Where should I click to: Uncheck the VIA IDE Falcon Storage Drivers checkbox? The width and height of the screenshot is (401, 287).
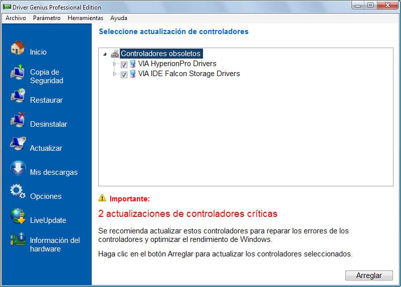tap(124, 75)
